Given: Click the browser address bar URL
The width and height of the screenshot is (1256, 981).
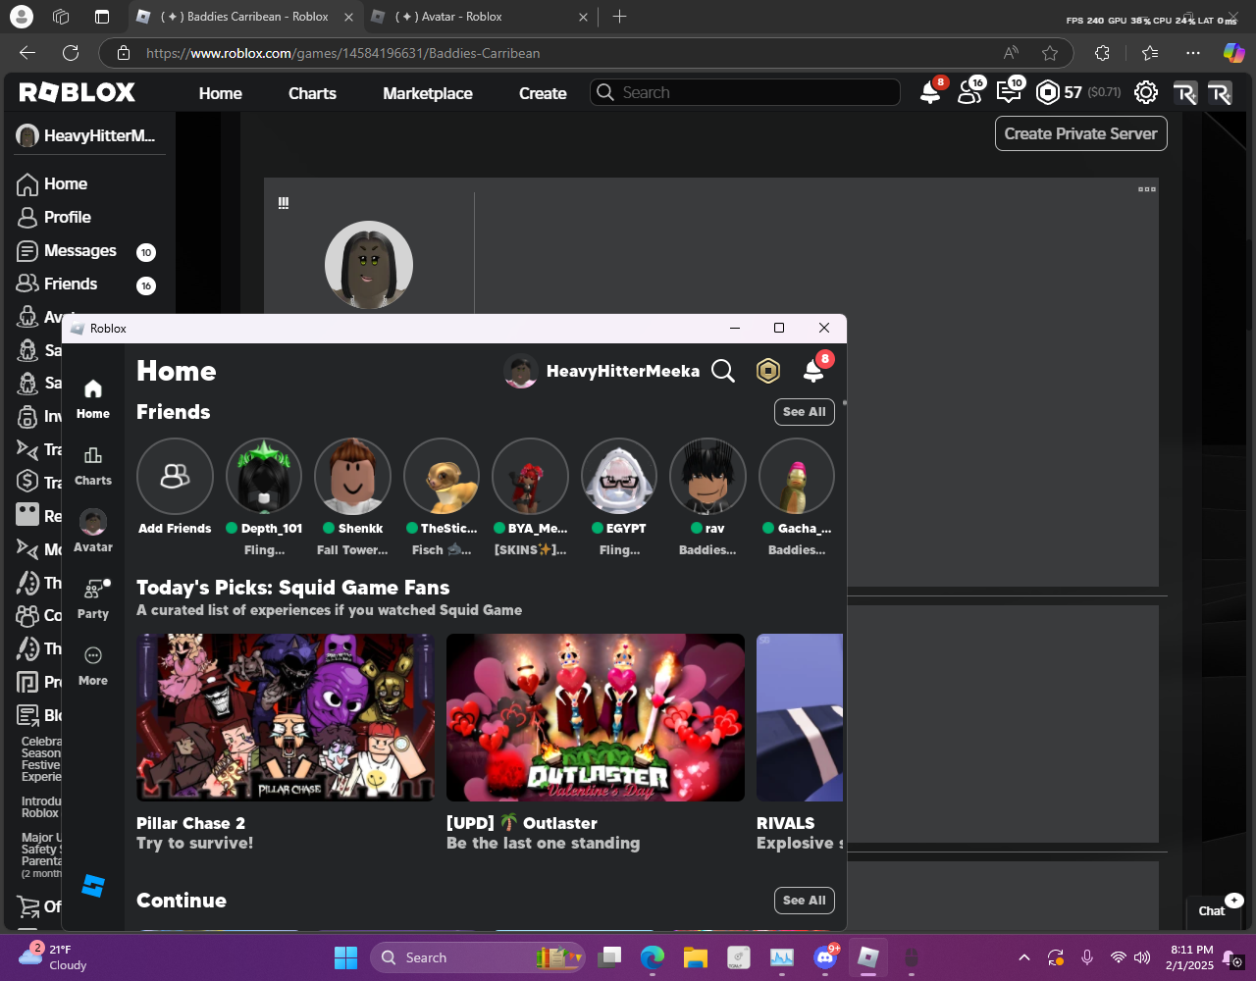Looking at the screenshot, I should coord(342,53).
